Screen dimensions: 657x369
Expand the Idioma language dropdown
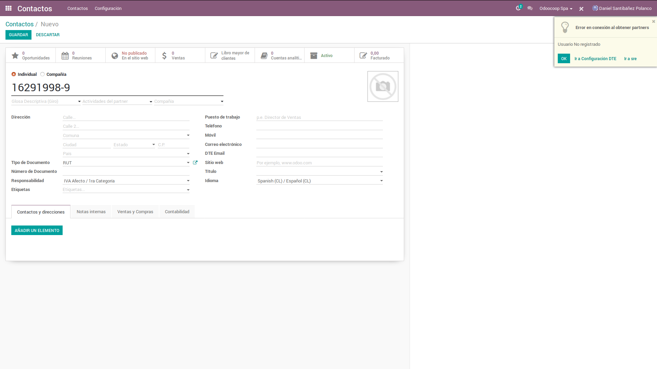pos(381,181)
